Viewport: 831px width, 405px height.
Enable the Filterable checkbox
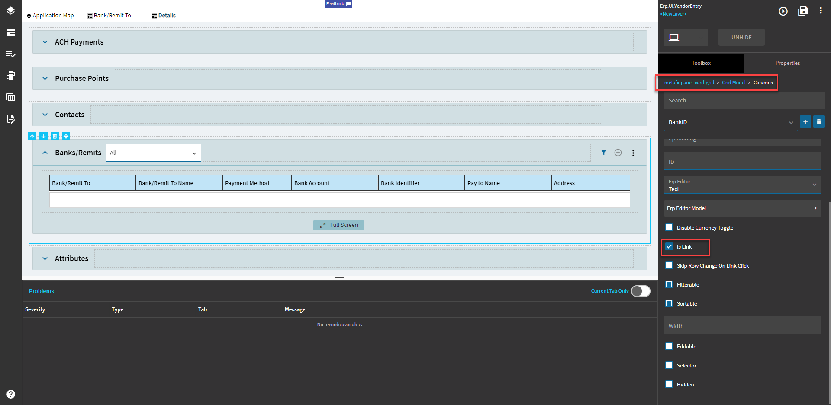pyautogui.click(x=669, y=284)
